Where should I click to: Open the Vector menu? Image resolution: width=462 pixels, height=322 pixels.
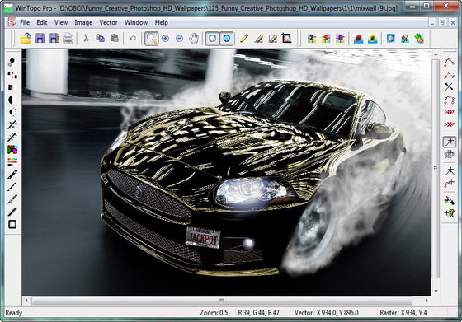pyautogui.click(x=108, y=22)
